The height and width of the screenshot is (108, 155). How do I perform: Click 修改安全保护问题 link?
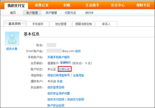pos(59,93)
